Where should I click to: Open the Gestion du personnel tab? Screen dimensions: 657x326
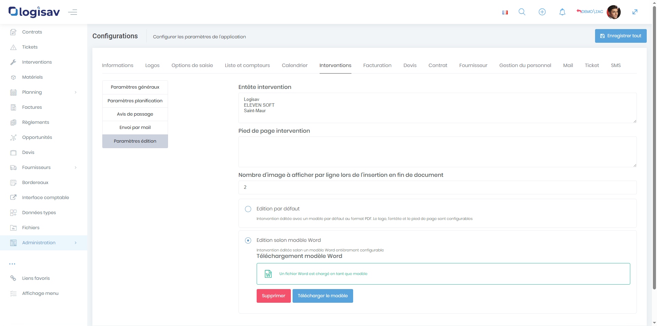point(525,65)
